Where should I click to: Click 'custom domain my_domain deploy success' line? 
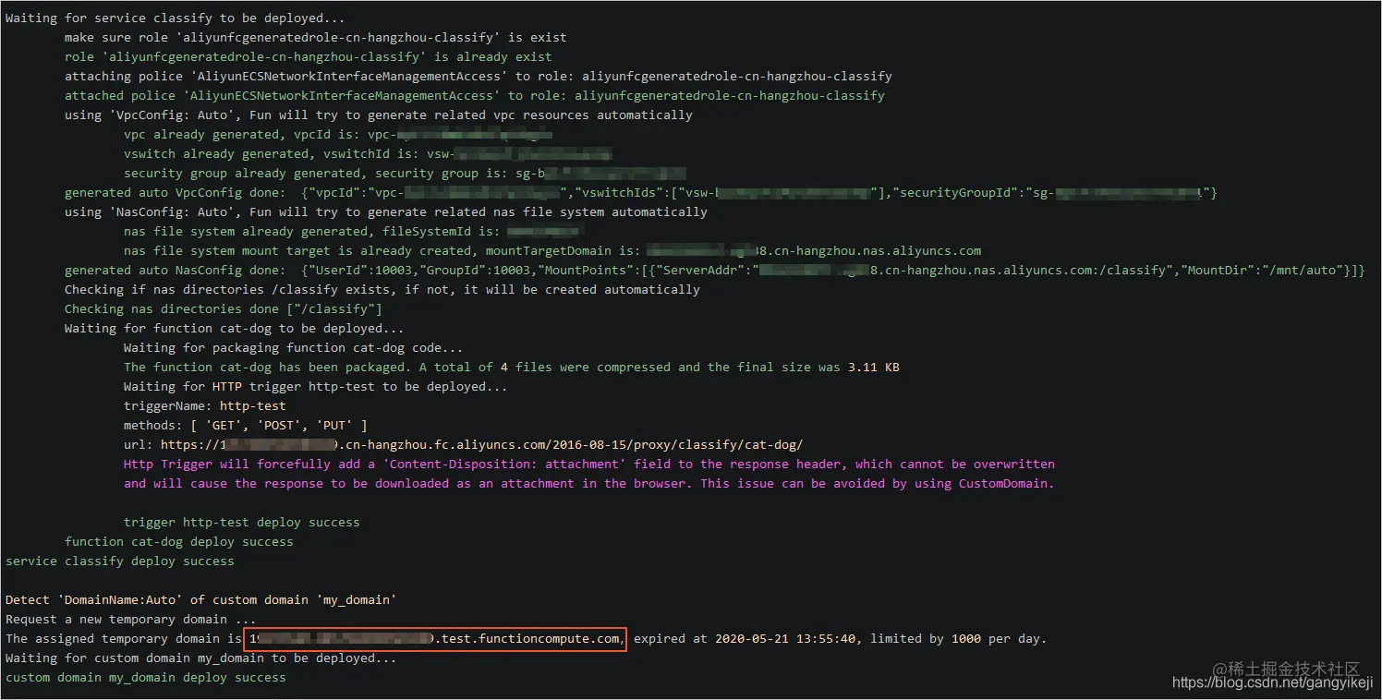pos(146,678)
